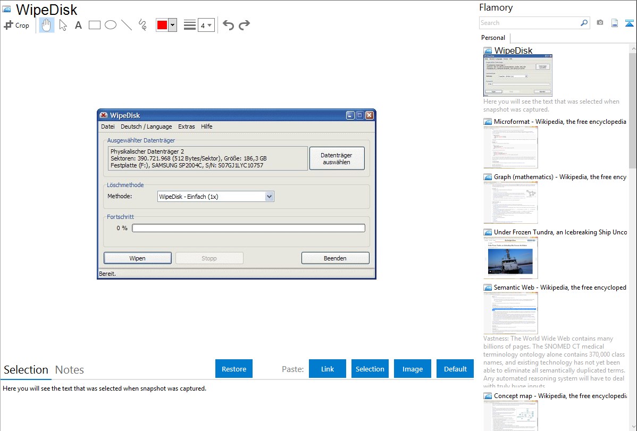Viewport: 637px width, 431px height.
Task: Open the Extras menu in WipeDisk
Action: (x=187, y=126)
